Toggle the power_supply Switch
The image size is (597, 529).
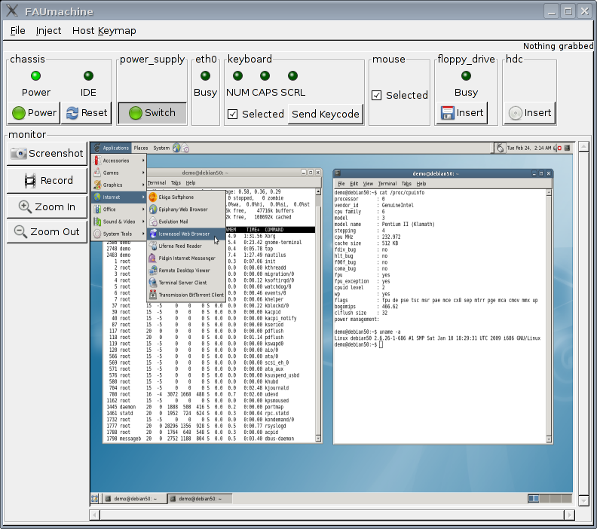point(152,113)
